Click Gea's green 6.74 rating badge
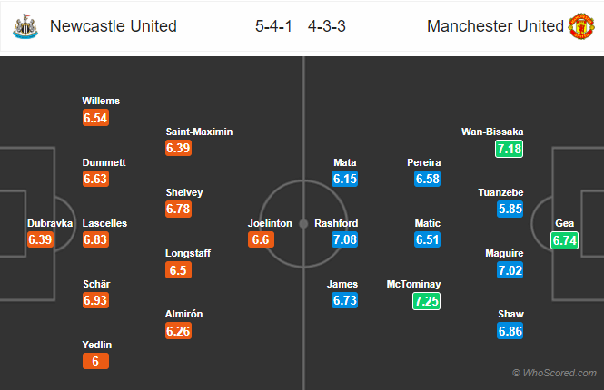 click(564, 240)
